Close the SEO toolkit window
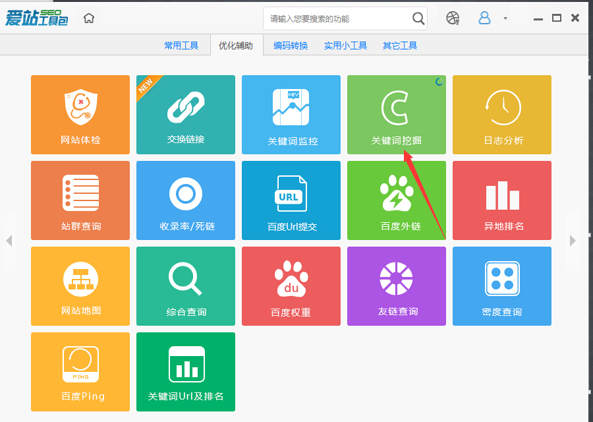This screenshot has height=422, width=593. tap(575, 18)
